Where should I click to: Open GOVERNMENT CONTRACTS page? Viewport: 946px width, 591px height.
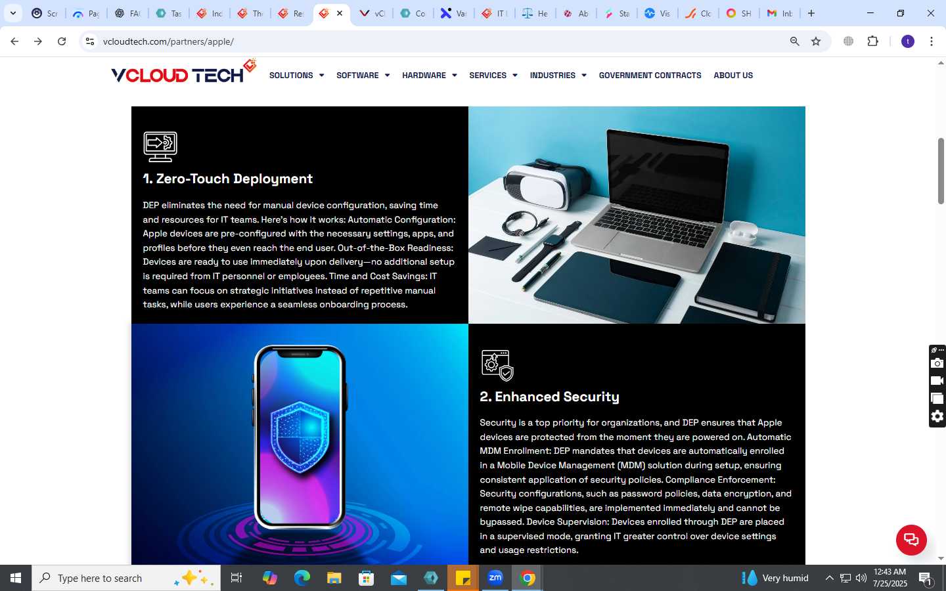pyautogui.click(x=650, y=76)
